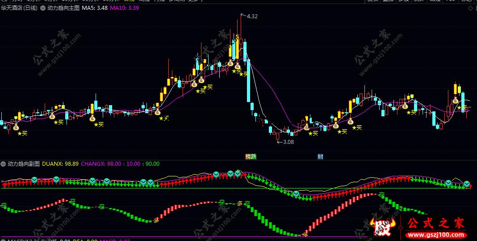Select the 华天酒店(日线) stock title
The width and height of the screenshot is (477, 241).
[19, 8]
